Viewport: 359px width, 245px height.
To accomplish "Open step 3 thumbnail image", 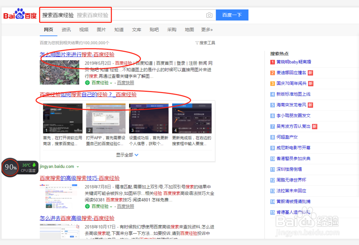I will pyautogui.click(x=149, y=119).
